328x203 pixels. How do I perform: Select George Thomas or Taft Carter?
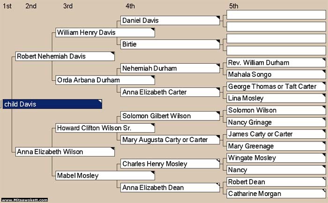click(276, 86)
